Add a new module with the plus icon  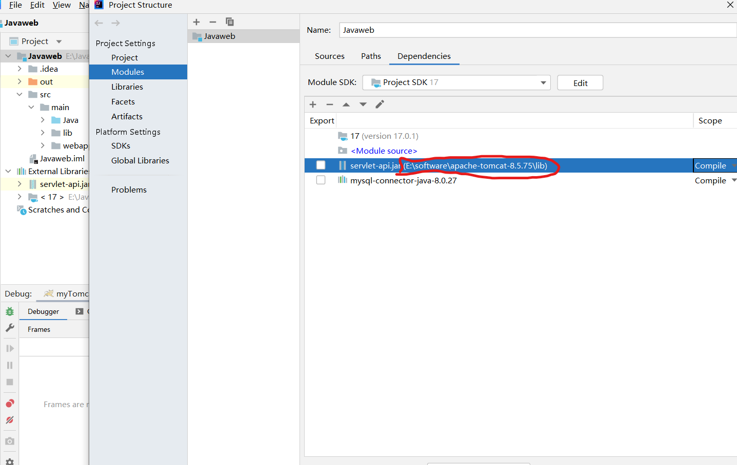click(196, 22)
